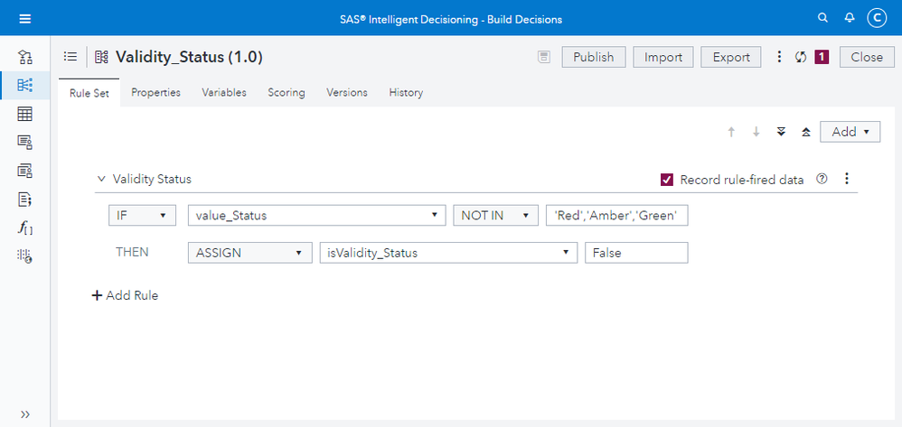
Task: Click the help icon beside rule-fired data
Action: tap(822, 179)
